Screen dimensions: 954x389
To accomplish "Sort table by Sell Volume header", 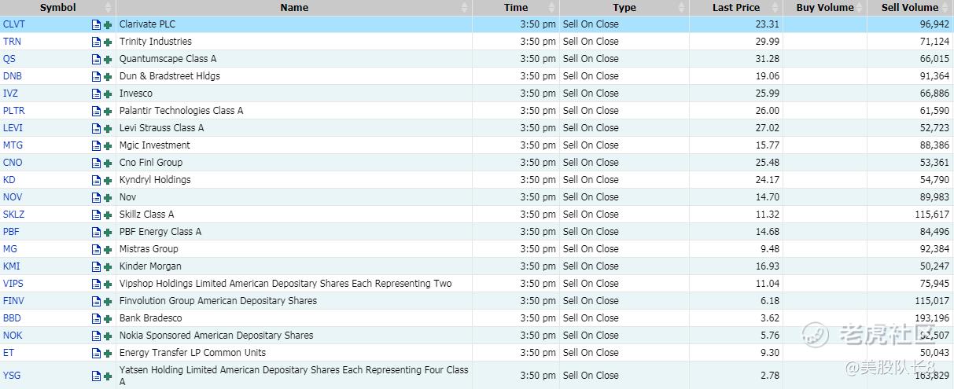I will pyautogui.click(x=910, y=7).
